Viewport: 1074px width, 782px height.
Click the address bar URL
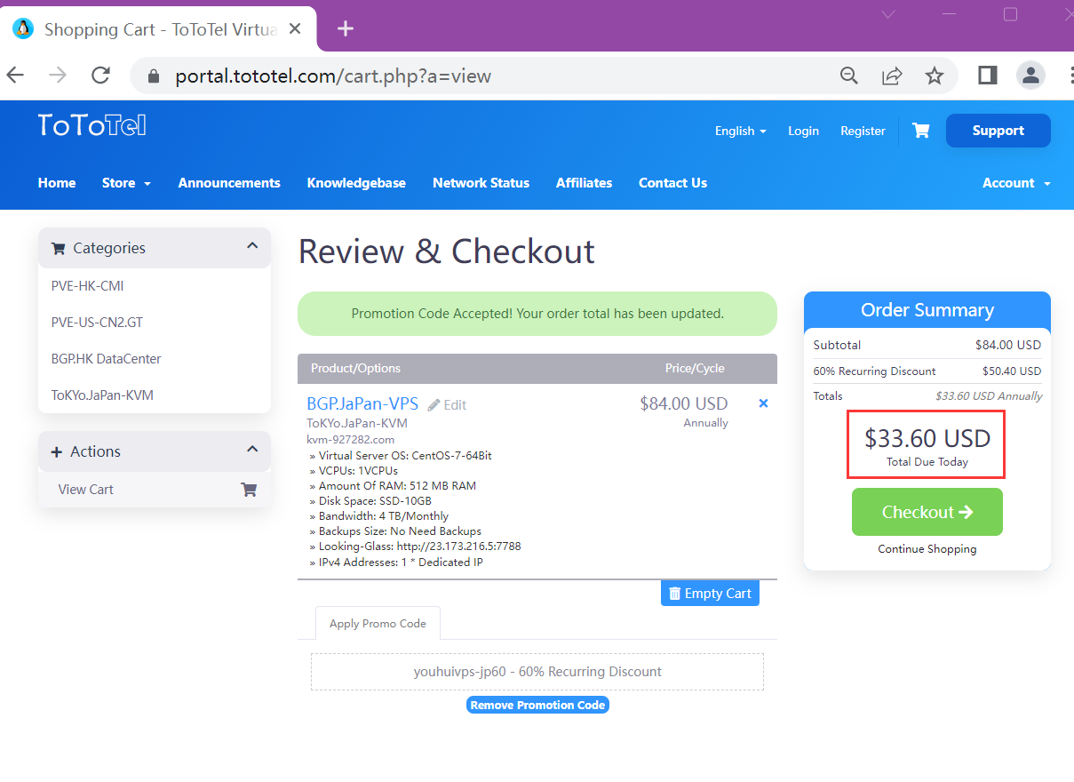click(333, 76)
